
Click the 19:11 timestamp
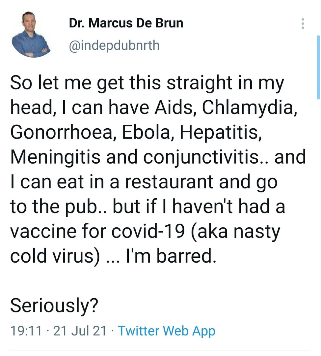click(26, 331)
